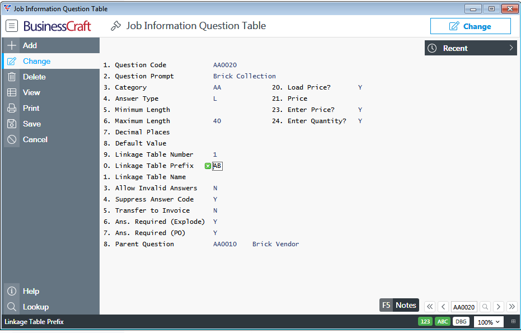Click the pin icon beside the title
Viewport: 521px width, 333px height.
pos(116,26)
